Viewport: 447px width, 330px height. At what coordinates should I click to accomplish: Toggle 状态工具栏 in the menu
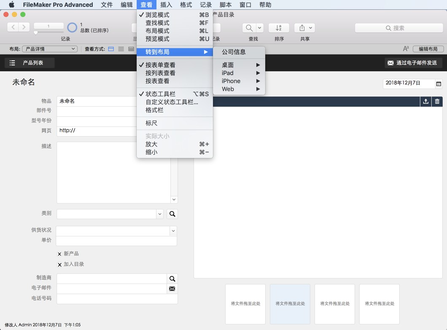coord(175,94)
